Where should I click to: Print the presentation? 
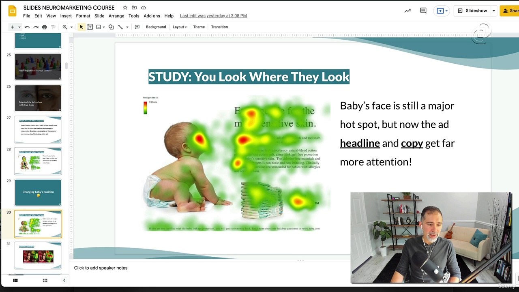click(45, 27)
